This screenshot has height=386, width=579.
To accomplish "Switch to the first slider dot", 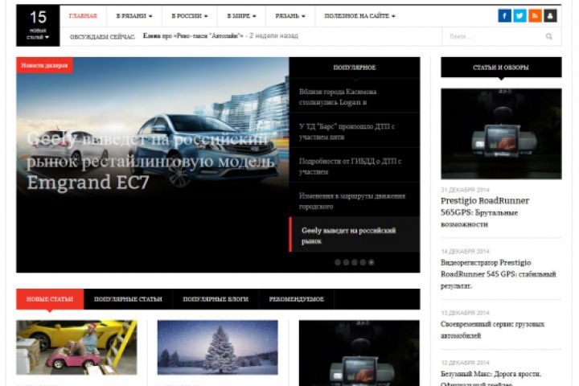I will 338,262.
